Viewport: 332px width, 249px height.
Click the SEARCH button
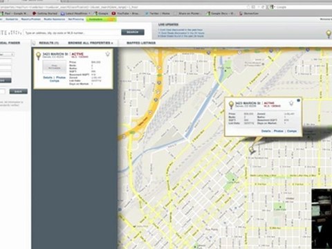click(133, 32)
